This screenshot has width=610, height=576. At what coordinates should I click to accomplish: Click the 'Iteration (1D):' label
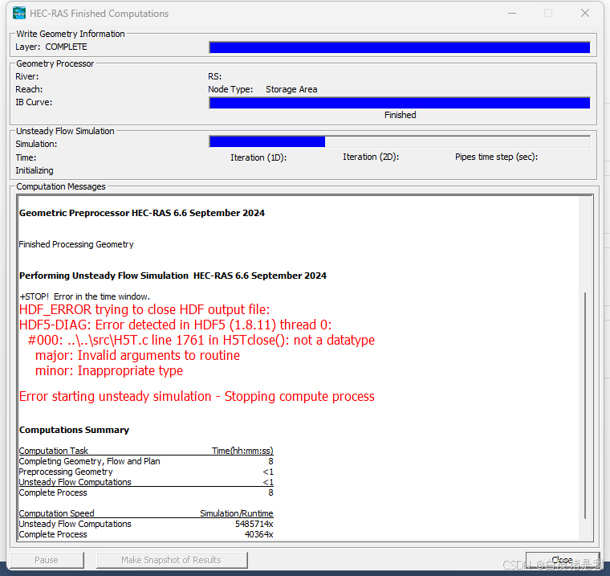tap(258, 157)
